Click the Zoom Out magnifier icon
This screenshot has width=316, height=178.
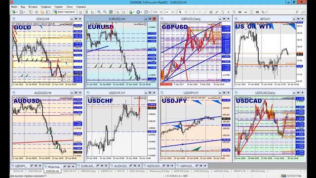(105, 12)
